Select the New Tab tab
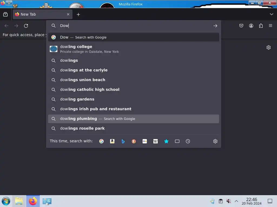This screenshot has width=277, height=207. (x=42, y=14)
